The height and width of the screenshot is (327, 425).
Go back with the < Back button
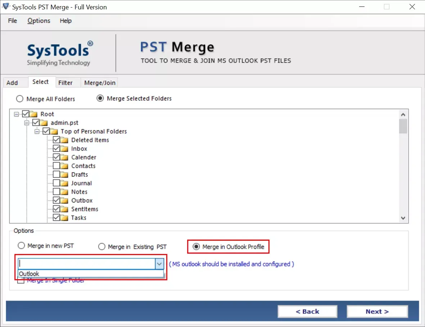click(307, 312)
